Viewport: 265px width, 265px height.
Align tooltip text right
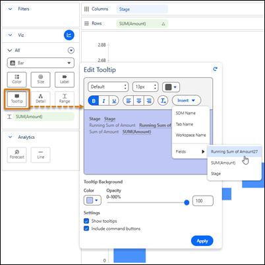[x=149, y=100]
